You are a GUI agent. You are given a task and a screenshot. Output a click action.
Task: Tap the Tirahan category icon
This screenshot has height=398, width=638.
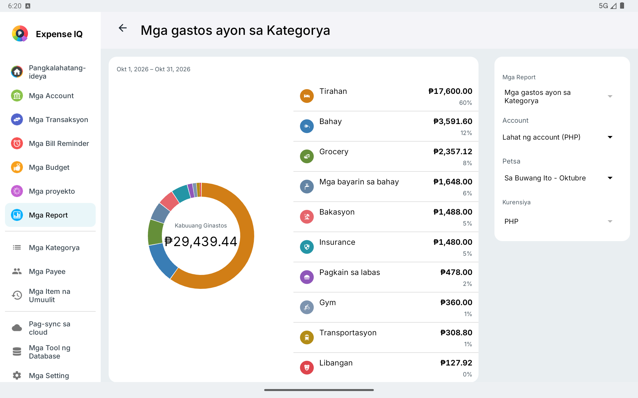(307, 96)
